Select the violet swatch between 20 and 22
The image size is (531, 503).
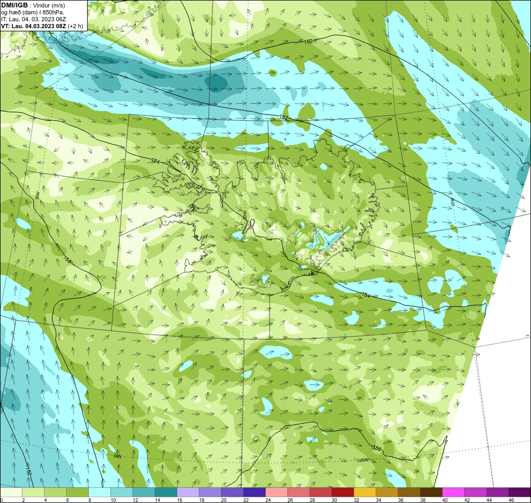pos(233,492)
